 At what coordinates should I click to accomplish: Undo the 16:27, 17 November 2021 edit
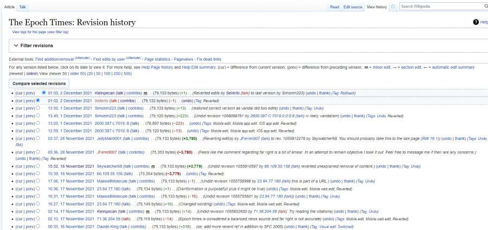coord(220,204)
